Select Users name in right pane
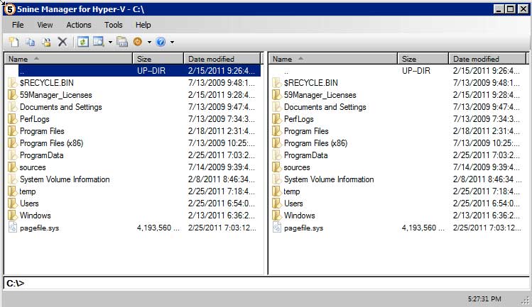 tap(293, 203)
